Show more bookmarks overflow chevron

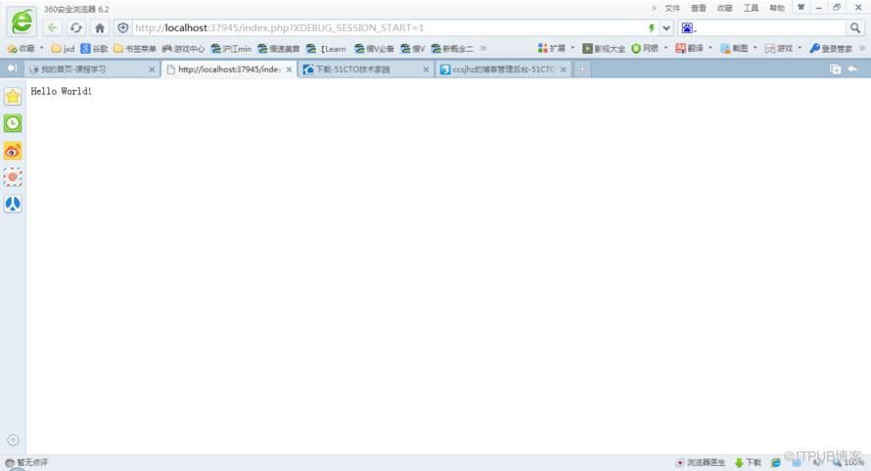tap(482, 48)
